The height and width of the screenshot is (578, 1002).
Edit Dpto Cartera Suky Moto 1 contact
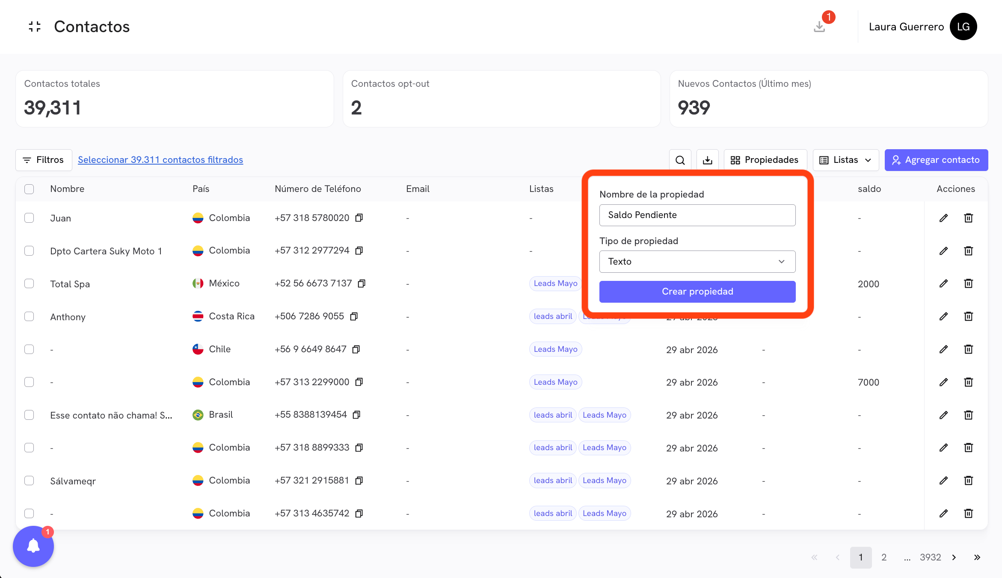(943, 251)
